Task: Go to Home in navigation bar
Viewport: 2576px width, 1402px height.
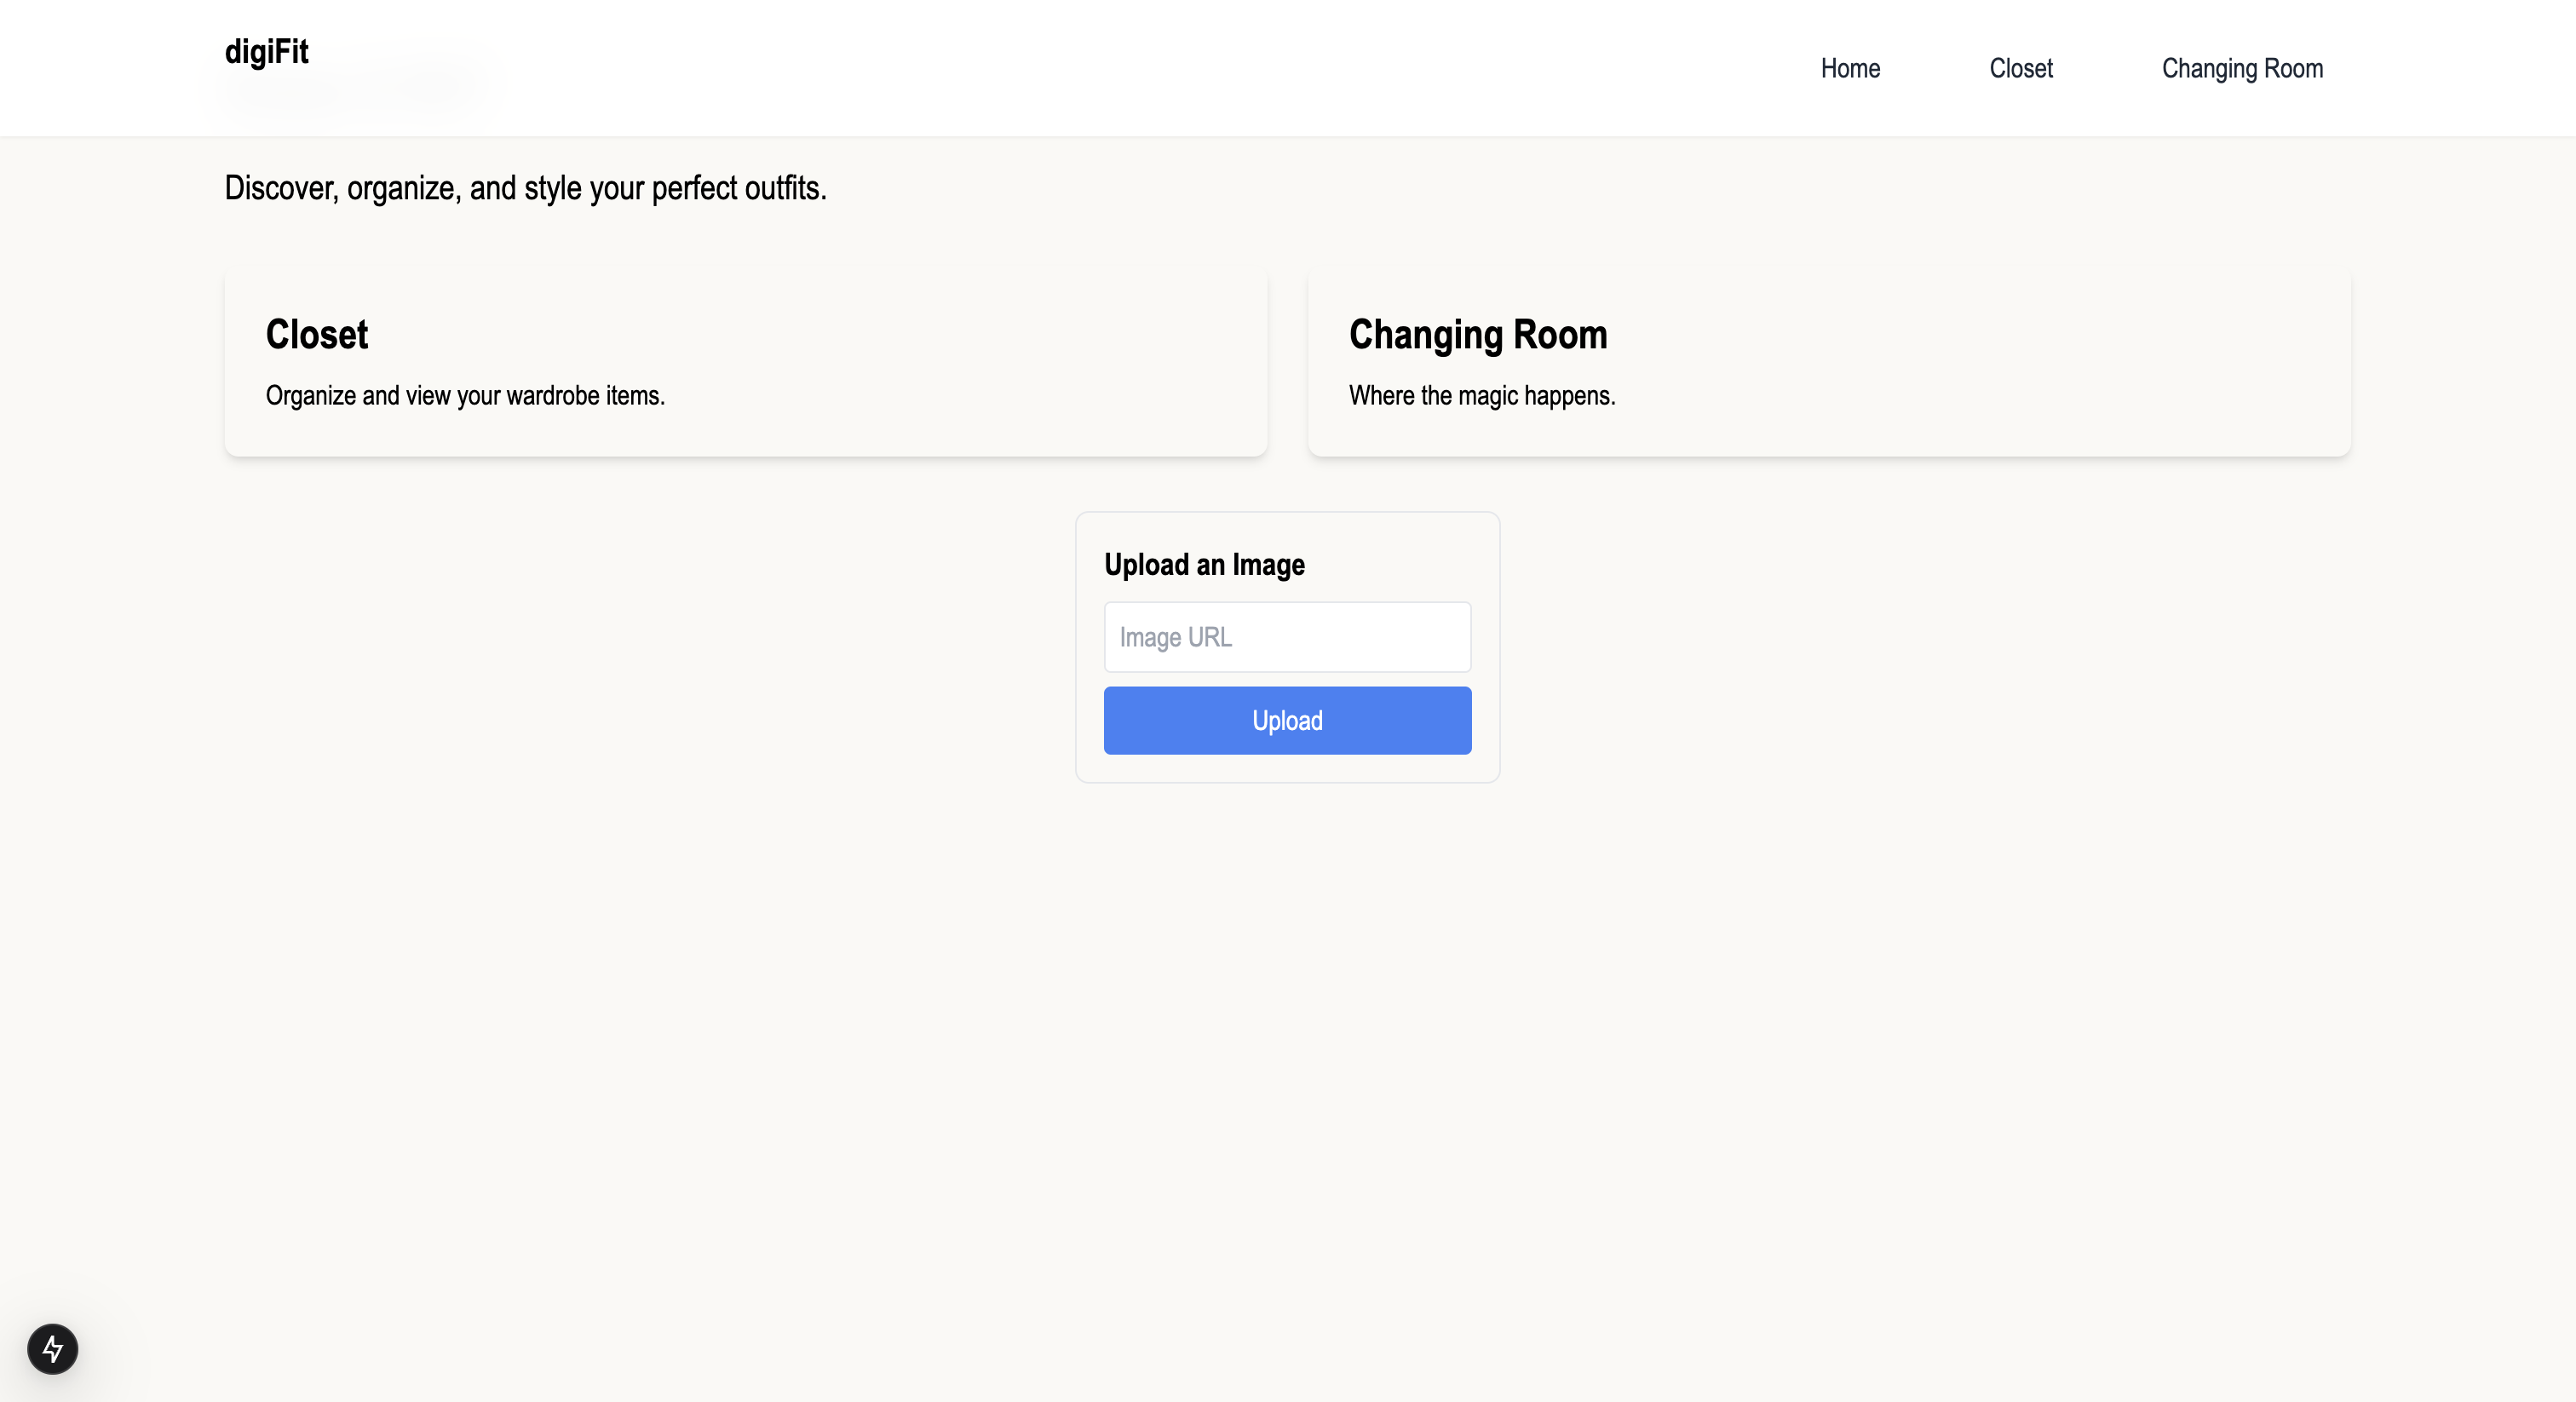Action: click(x=1849, y=68)
